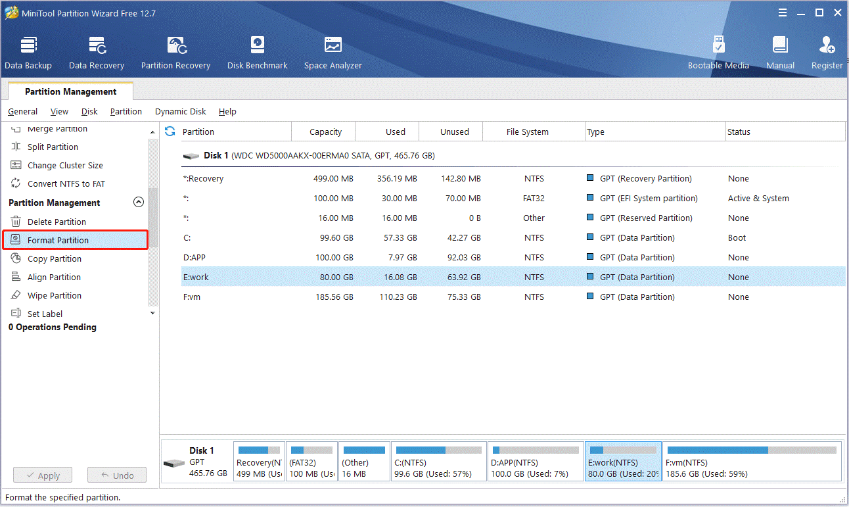Image resolution: width=849 pixels, height=507 pixels.
Task: Select Merge Partition in sidebar
Action: tap(57, 129)
